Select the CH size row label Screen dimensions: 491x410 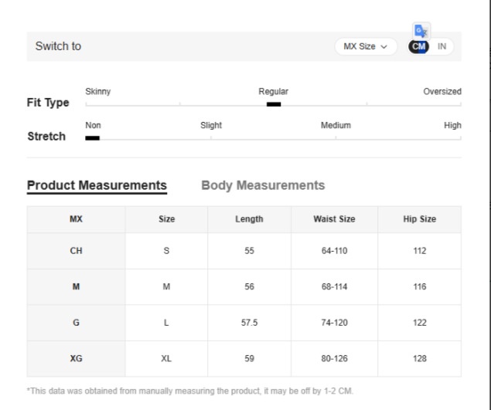pos(76,251)
